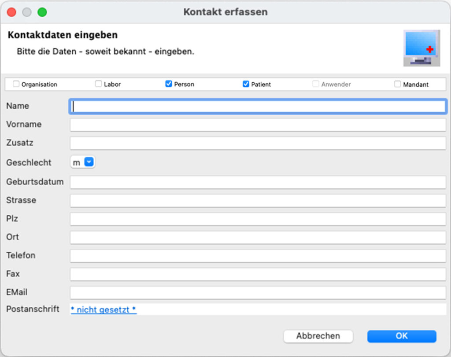Confirm the contact with OK button

point(401,336)
